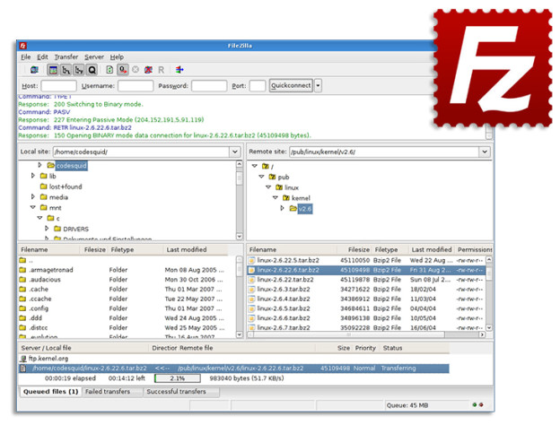
Task: Click the cancel current operation icon
Action: tap(136, 70)
